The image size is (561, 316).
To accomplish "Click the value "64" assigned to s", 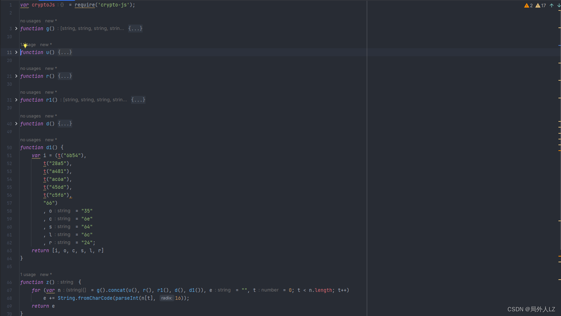I will click(x=87, y=227).
